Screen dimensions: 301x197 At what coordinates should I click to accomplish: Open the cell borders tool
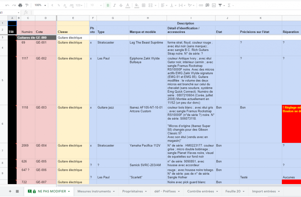point(143,5)
